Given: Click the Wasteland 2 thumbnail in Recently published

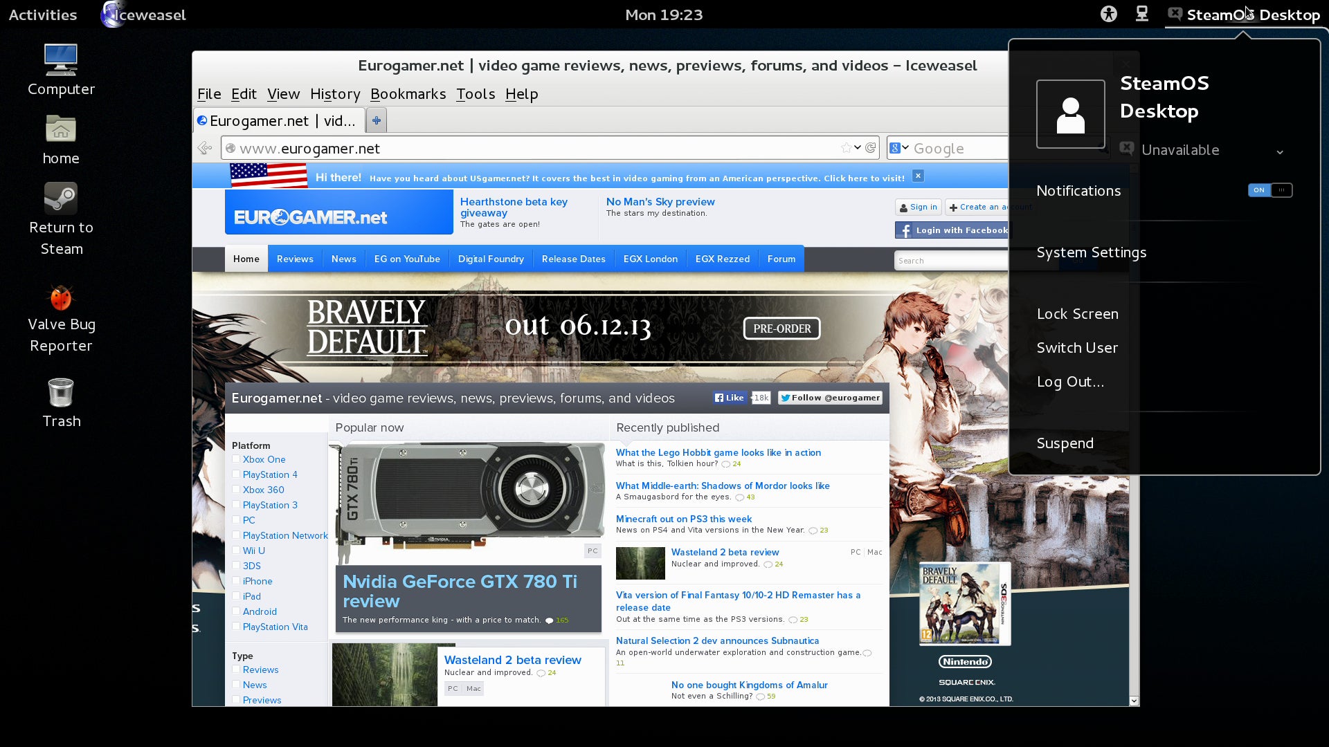Looking at the screenshot, I should (640, 563).
